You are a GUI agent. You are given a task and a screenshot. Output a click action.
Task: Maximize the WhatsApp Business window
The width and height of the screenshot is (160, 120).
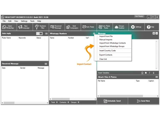click(153, 17)
